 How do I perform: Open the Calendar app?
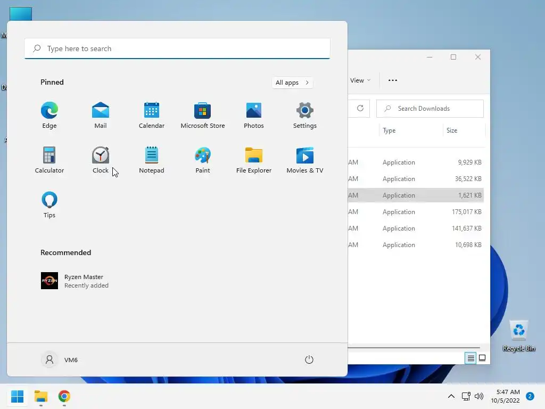pyautogui.click(x=152, y=116)
